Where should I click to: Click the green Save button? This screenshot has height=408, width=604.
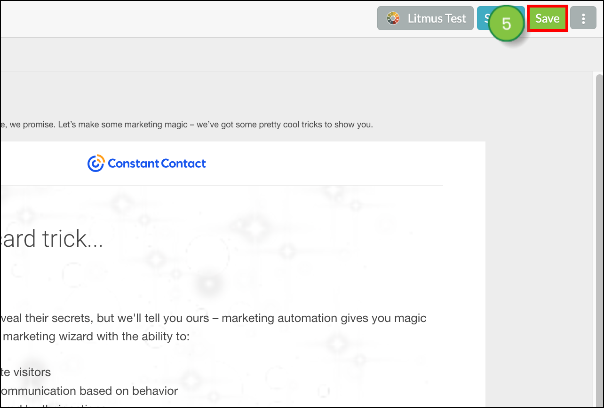tap(548, 19)
